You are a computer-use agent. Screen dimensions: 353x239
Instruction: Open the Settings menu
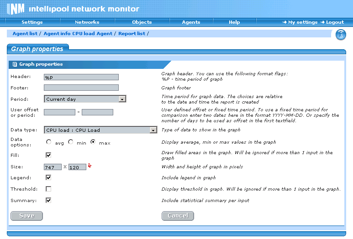tap(32, 22)
